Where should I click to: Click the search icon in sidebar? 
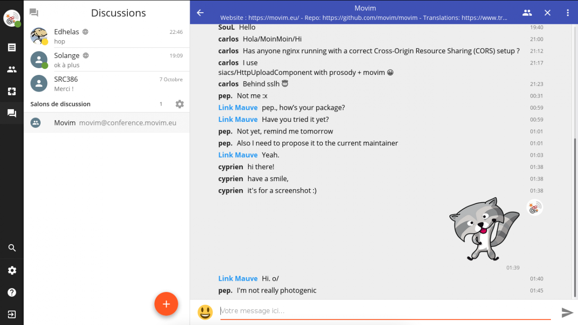tap(12, 248)
